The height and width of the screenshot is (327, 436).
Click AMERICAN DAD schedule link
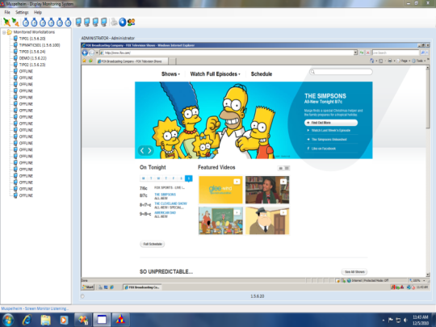tap(166, 212)
